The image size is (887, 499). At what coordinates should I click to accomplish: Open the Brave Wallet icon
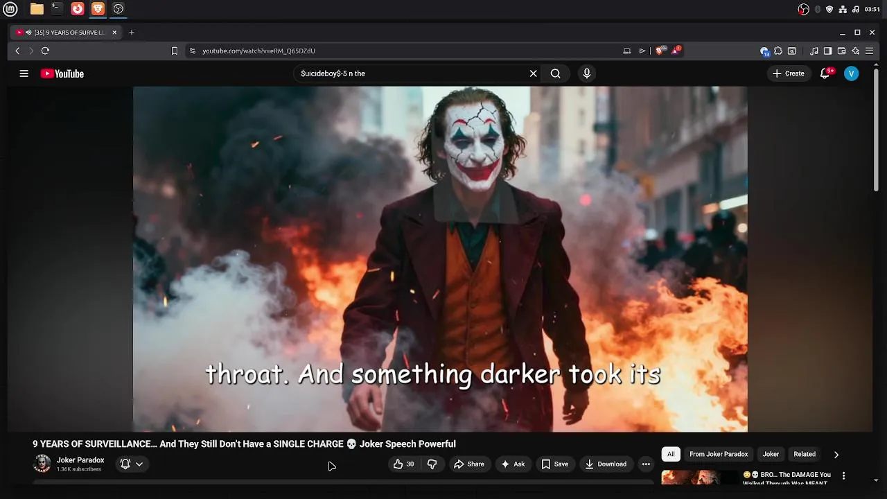coord(841,51)
